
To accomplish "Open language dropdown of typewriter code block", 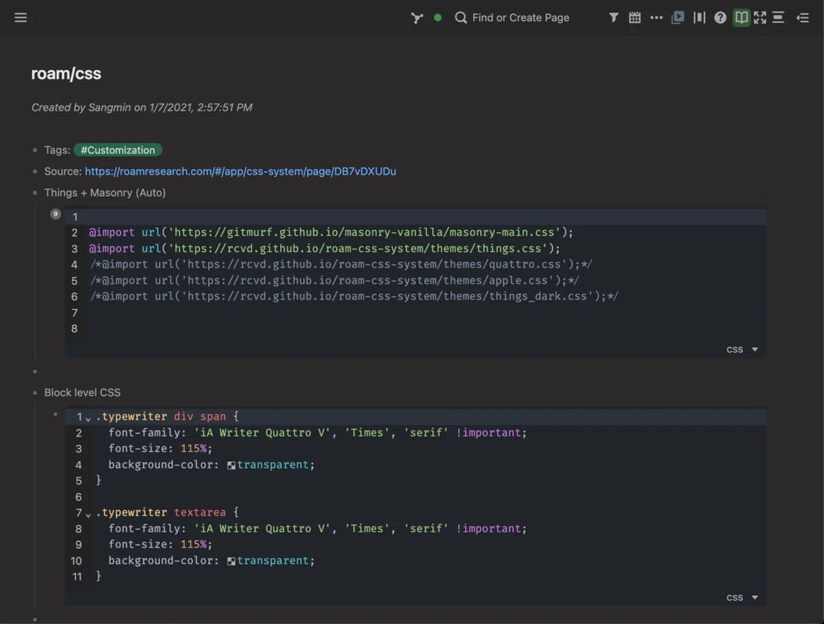I will click(x=742, y=597).
